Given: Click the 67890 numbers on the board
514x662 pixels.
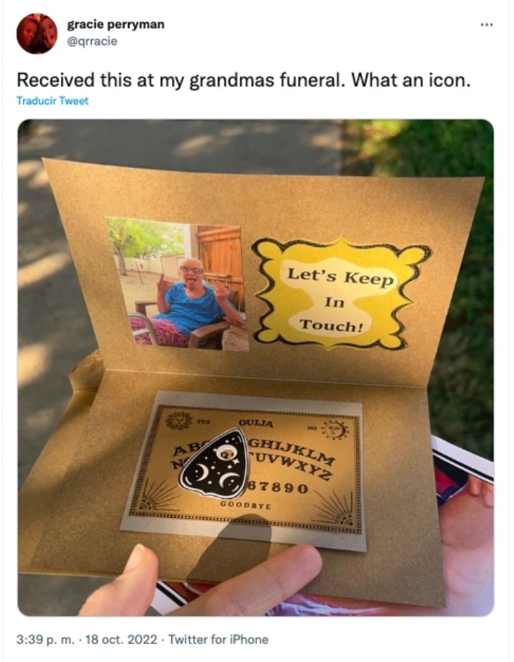Looking at the screenshot, I should [278, 487].
